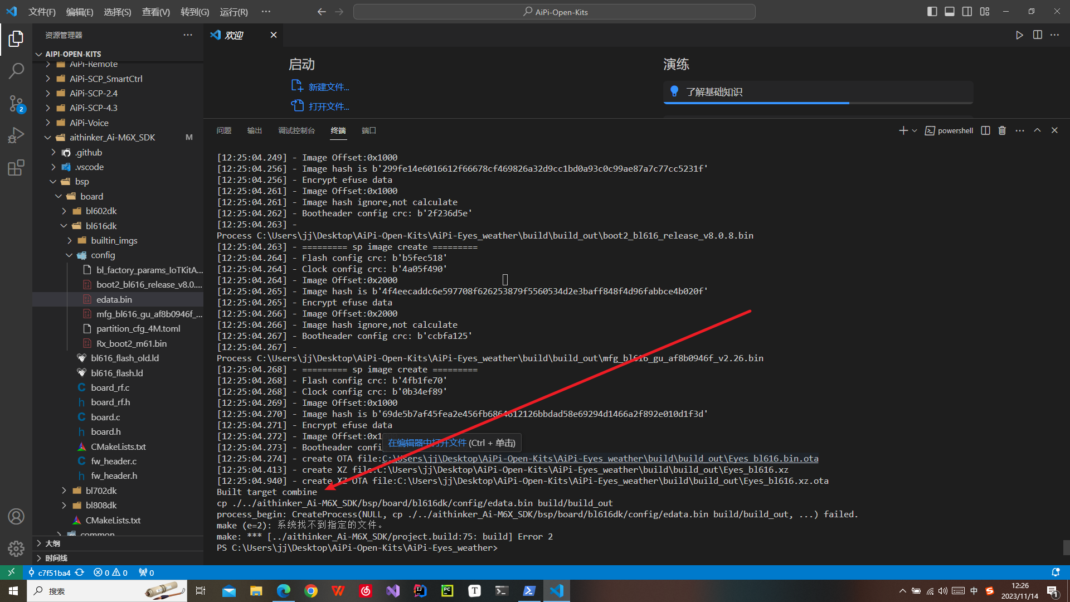Toggle the primary sidebar layout

[932, 12]
